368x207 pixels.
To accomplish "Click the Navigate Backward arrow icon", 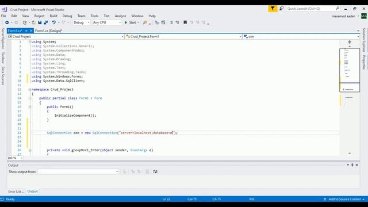I will point(7,22).
